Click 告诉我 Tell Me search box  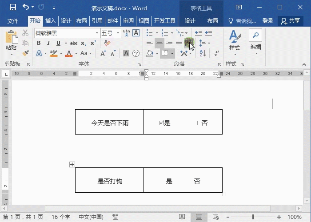[242, 21]
